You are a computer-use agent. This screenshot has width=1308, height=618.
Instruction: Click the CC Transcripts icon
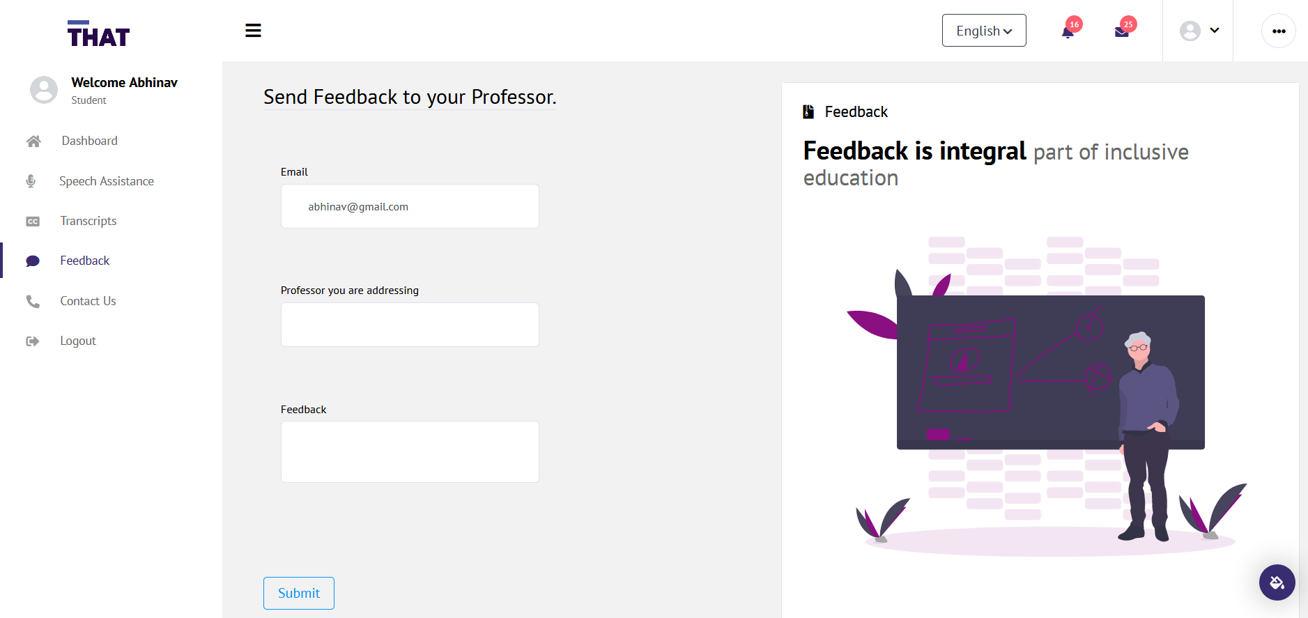point(33,222)
